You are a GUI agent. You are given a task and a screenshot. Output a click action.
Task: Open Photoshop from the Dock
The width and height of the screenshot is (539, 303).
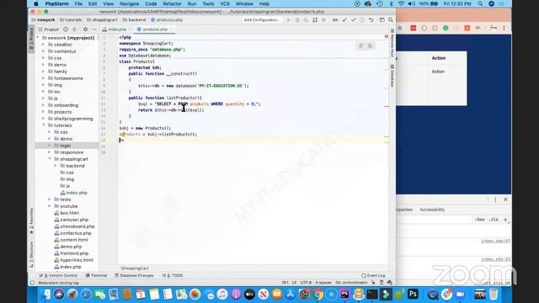pos(413,295)
